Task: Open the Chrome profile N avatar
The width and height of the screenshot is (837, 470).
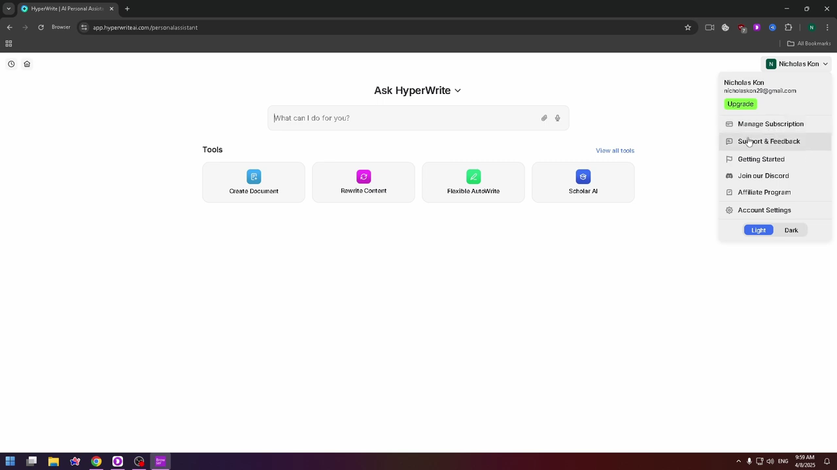Action: pyautogui.click(x=811, y=27)
